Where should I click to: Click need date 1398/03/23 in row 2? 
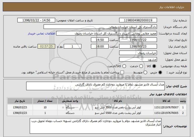pyautogui.click(x=20, y=113)
